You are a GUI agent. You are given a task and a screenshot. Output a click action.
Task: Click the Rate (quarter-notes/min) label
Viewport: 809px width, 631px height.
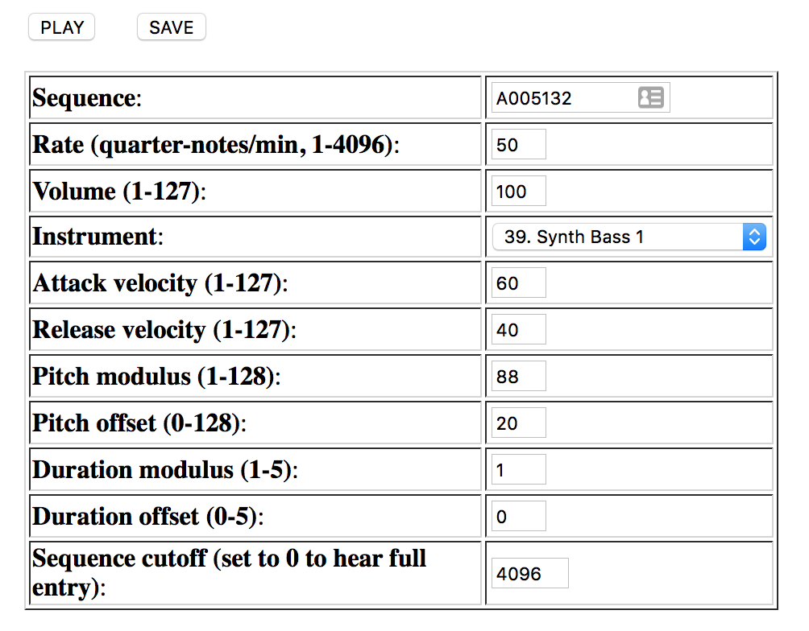(216, 145)
